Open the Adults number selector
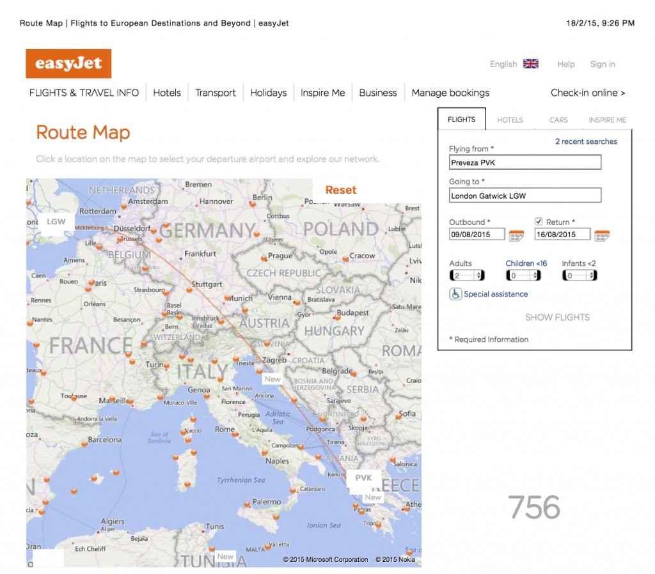The image size is (655, 574). [466, 275]
